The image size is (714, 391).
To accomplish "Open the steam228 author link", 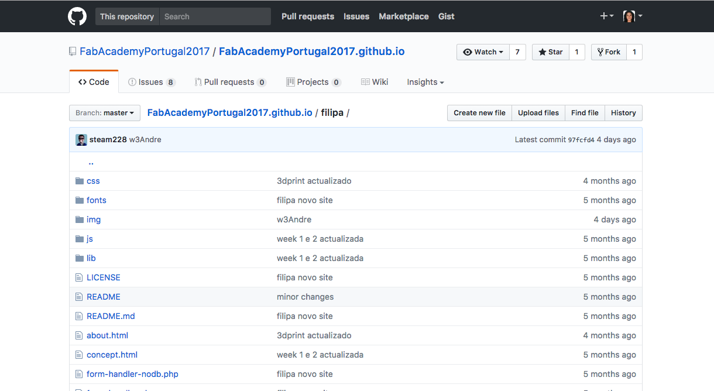I will (108, 140).
